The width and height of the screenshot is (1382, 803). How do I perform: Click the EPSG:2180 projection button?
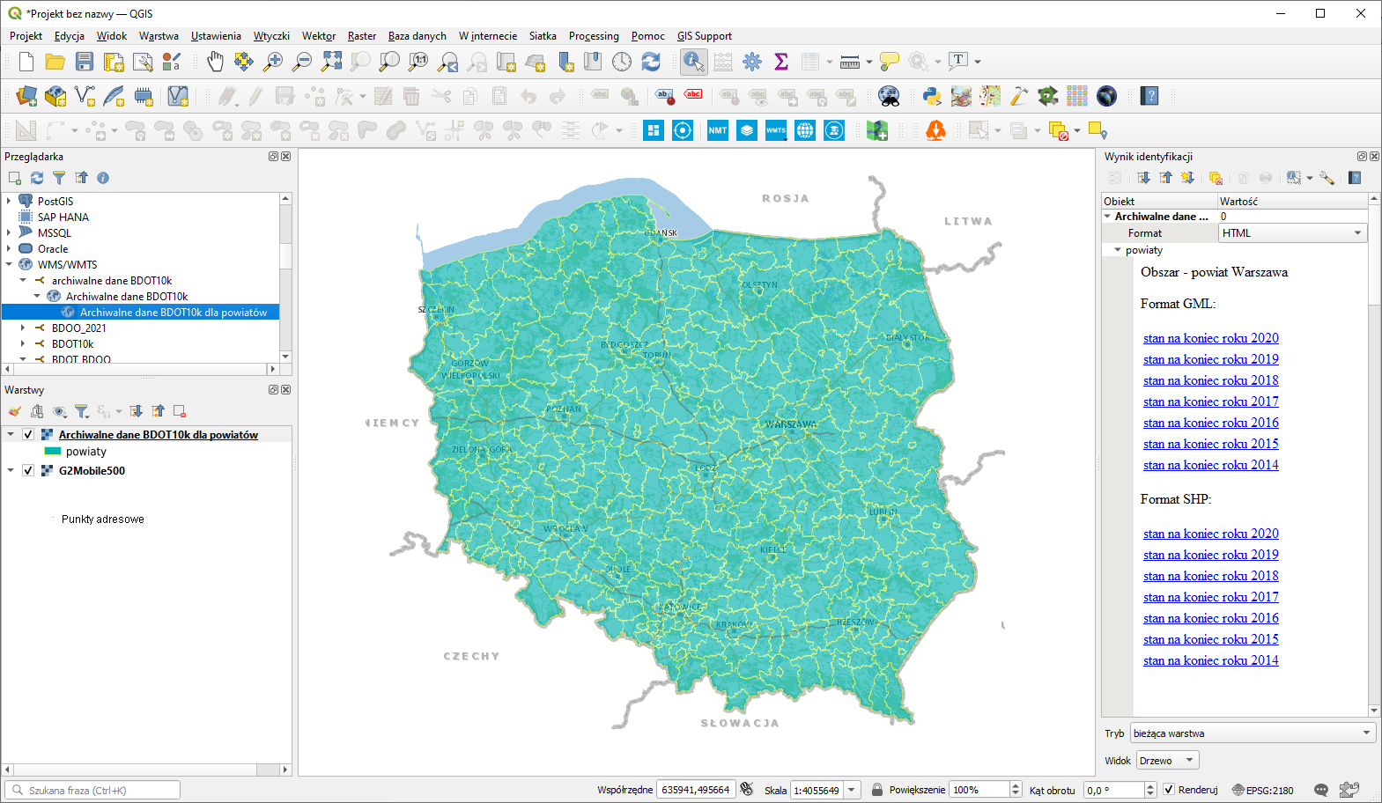(x=1263, y=790)
